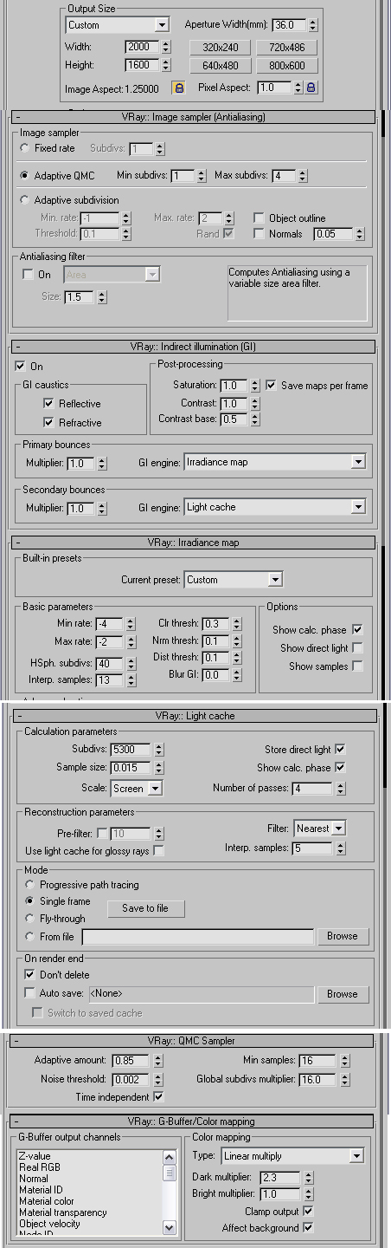Screen dimensions: 391x1248
Task: Enable the Antialiasing filter On checkbox
Action: point(28,275)
